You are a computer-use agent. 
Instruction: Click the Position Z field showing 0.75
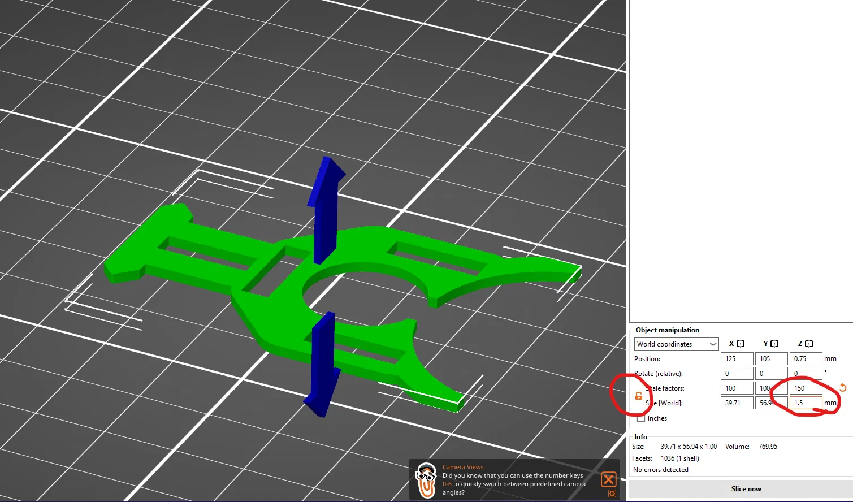pos(806,359)
